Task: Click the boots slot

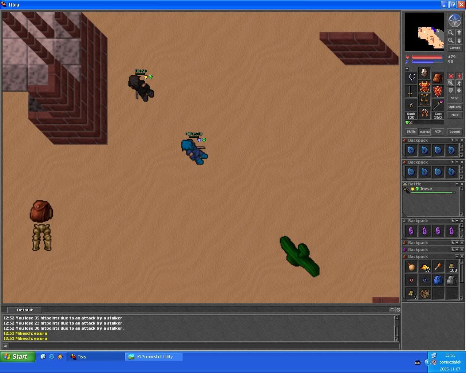Action: tap(424, 113)
